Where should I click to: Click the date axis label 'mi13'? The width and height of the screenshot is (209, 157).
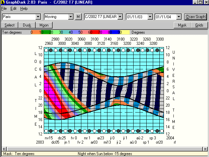tap(107, 142)
